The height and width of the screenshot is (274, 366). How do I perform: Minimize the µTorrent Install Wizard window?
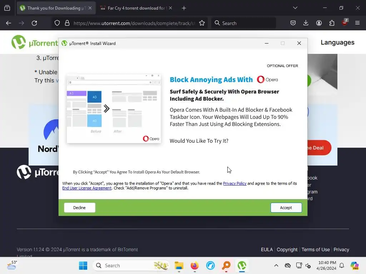(x=267, y=43)
